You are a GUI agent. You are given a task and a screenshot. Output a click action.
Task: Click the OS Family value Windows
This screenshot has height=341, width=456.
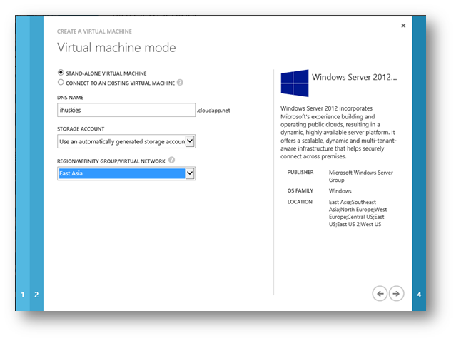[340, 191]
